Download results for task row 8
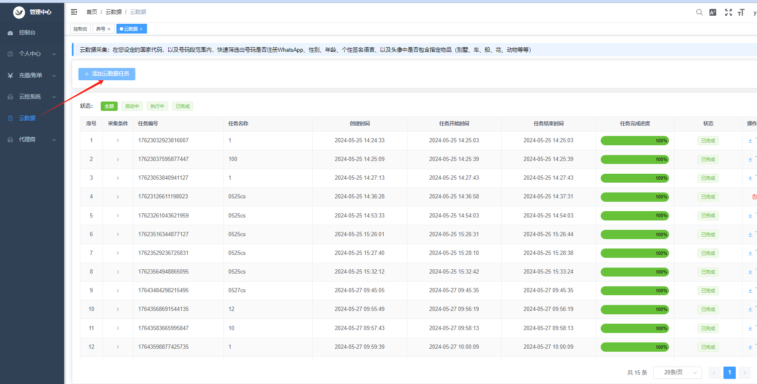The image size is (757, 384). pos(750,272)
